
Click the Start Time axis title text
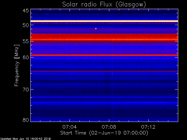tap(104, 133)
